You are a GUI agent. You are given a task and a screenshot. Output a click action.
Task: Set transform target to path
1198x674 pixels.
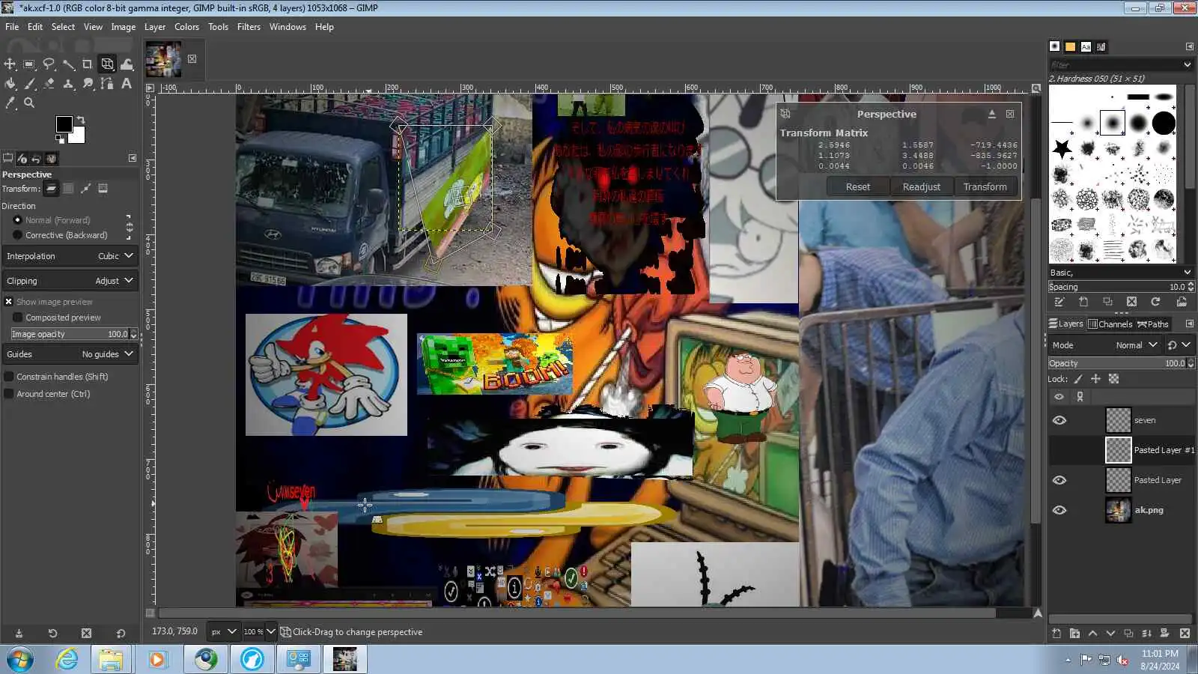(86, 189)
